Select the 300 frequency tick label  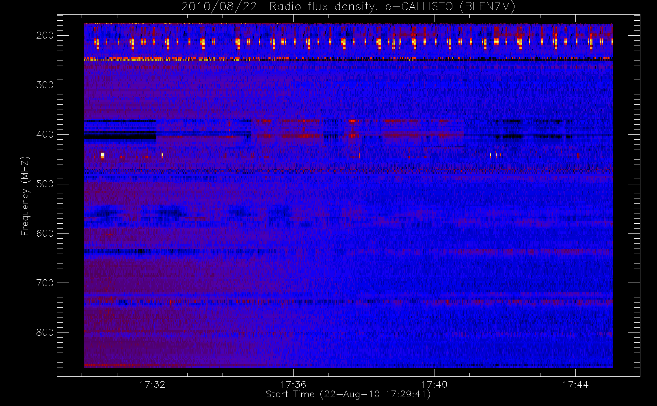(x=45, y=85)
